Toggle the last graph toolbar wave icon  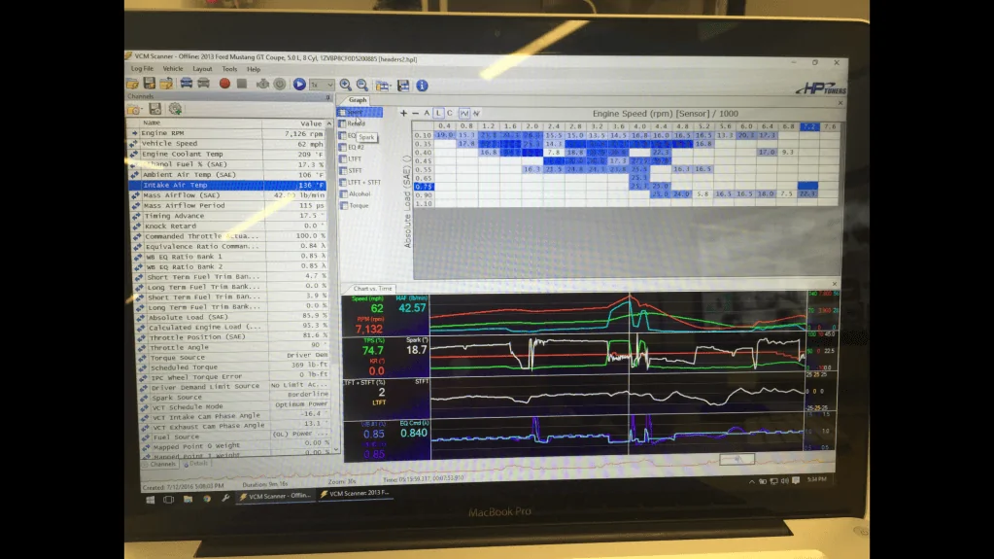[x=476, y=113]
